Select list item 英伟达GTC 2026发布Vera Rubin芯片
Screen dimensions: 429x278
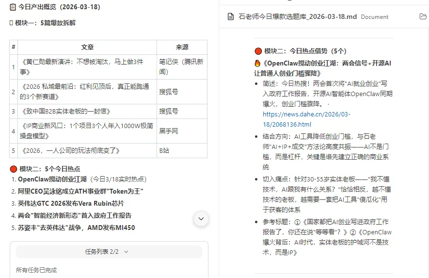[71, 203]
